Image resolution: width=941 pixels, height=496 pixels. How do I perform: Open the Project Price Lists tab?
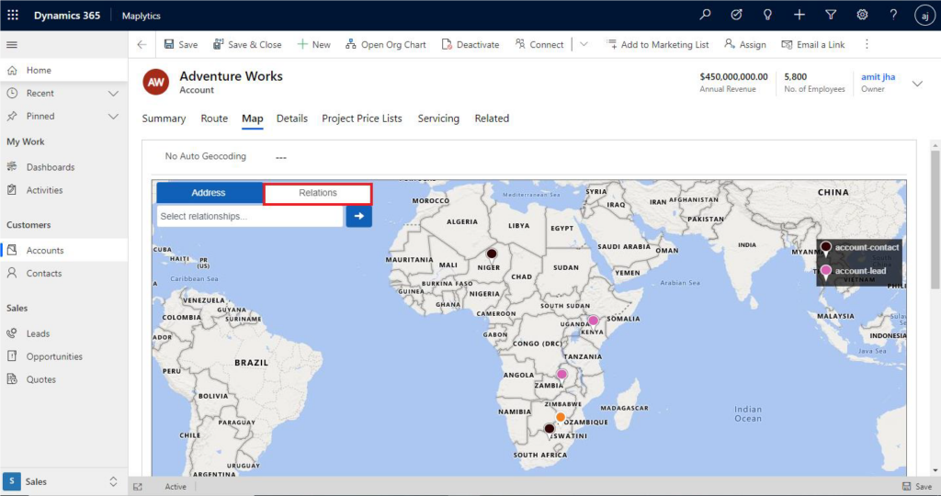click(362, 118)
